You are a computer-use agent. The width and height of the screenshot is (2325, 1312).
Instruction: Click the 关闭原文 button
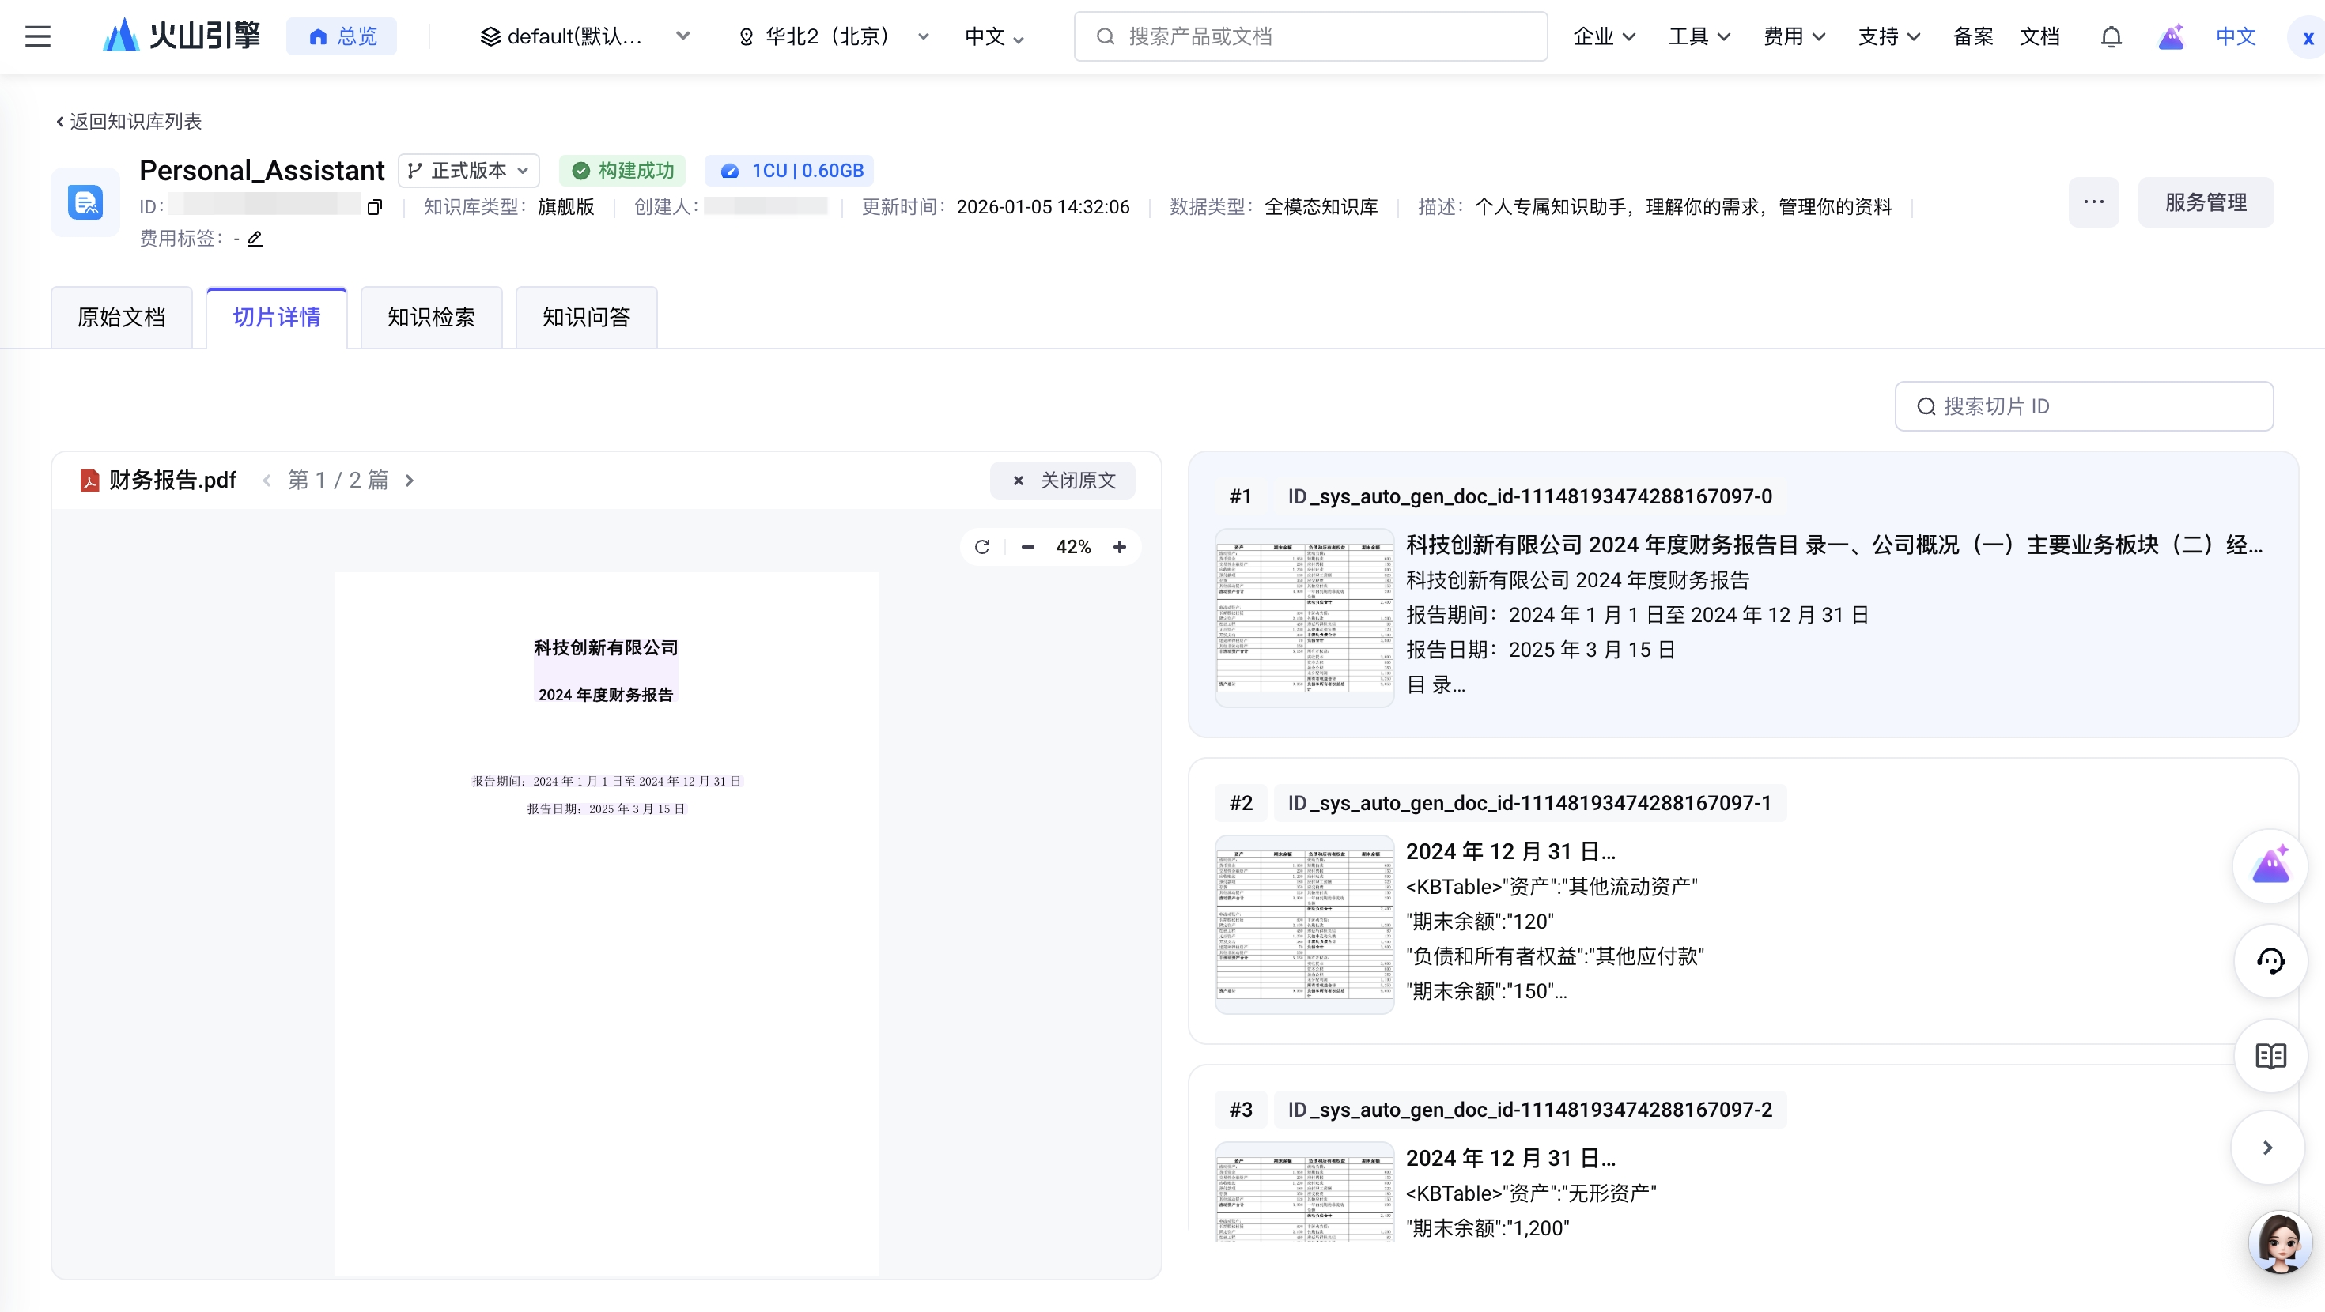[1062, 480]
